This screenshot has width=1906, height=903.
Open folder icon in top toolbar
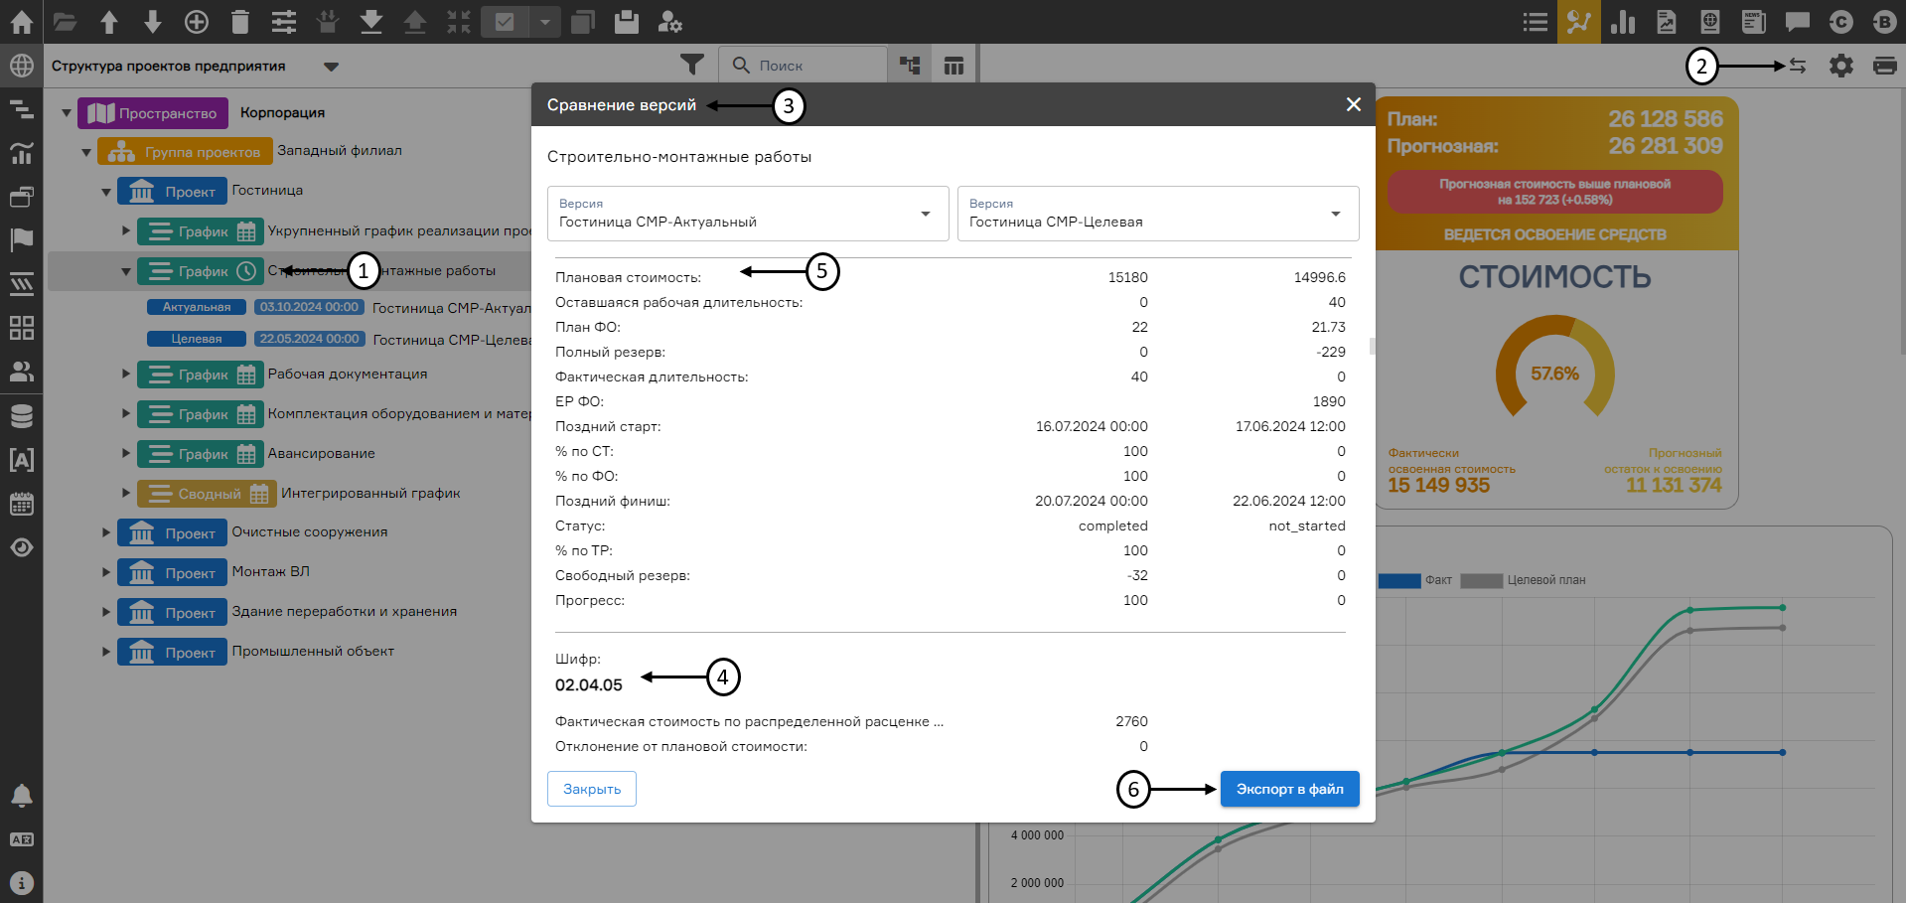[66, 21]
